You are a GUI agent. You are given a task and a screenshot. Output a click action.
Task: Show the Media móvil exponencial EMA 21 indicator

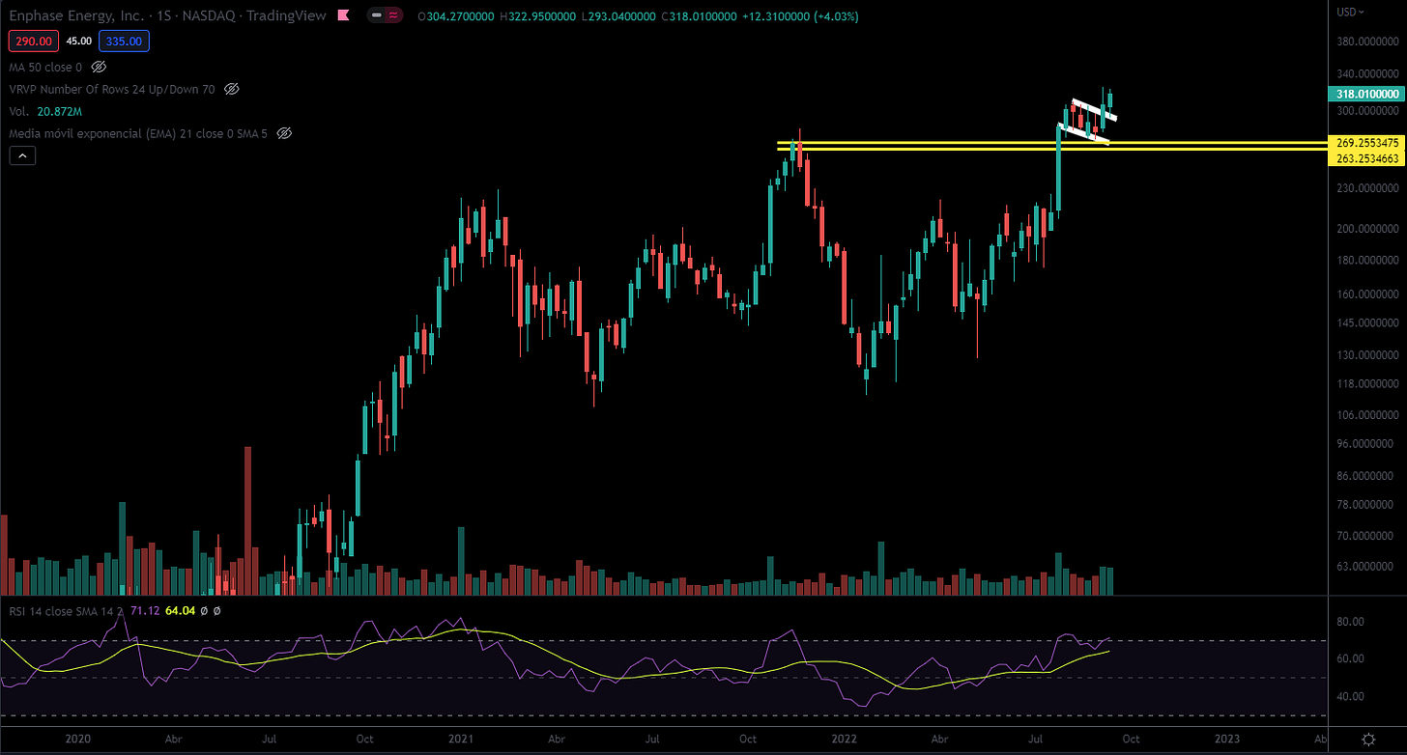[285, 132]
